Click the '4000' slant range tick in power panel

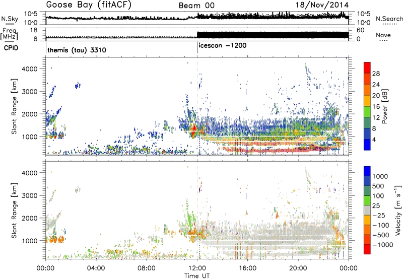(x=30, y=69)
